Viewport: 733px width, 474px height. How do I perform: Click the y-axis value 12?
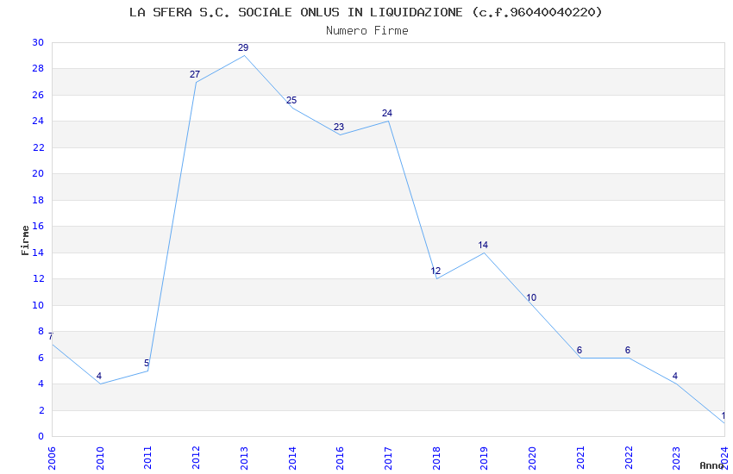pos(38,278)
